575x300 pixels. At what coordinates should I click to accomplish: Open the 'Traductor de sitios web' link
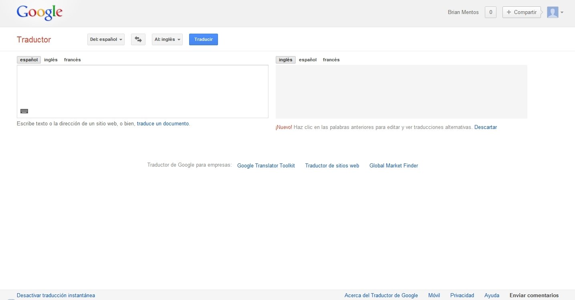pos(332,166)
